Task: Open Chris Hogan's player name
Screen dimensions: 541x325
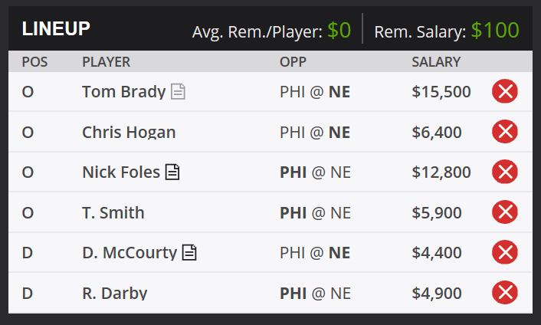Action: 129,132
